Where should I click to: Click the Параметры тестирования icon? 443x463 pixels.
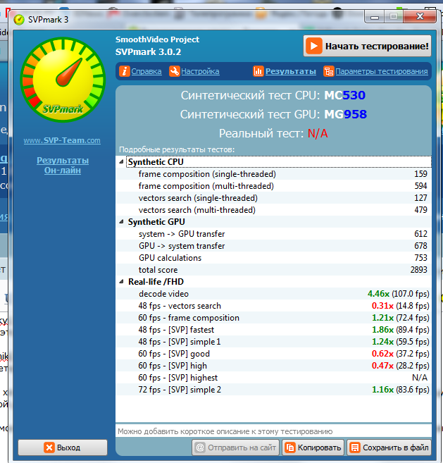328,71
